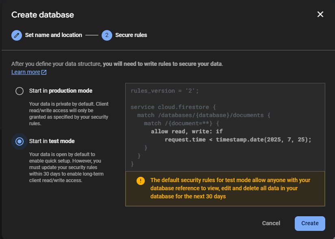Close the Create database dialog
335x239 pixels.
pyautogui.click(x=320, y=15)
